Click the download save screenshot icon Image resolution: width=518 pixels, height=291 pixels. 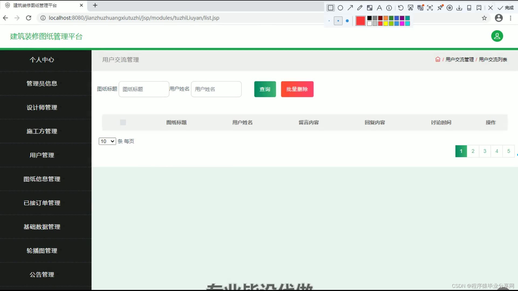(459, 8)
